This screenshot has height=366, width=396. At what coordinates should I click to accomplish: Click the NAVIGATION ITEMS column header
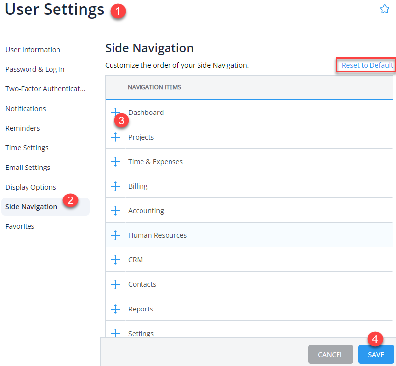click(x=155, y=87)
